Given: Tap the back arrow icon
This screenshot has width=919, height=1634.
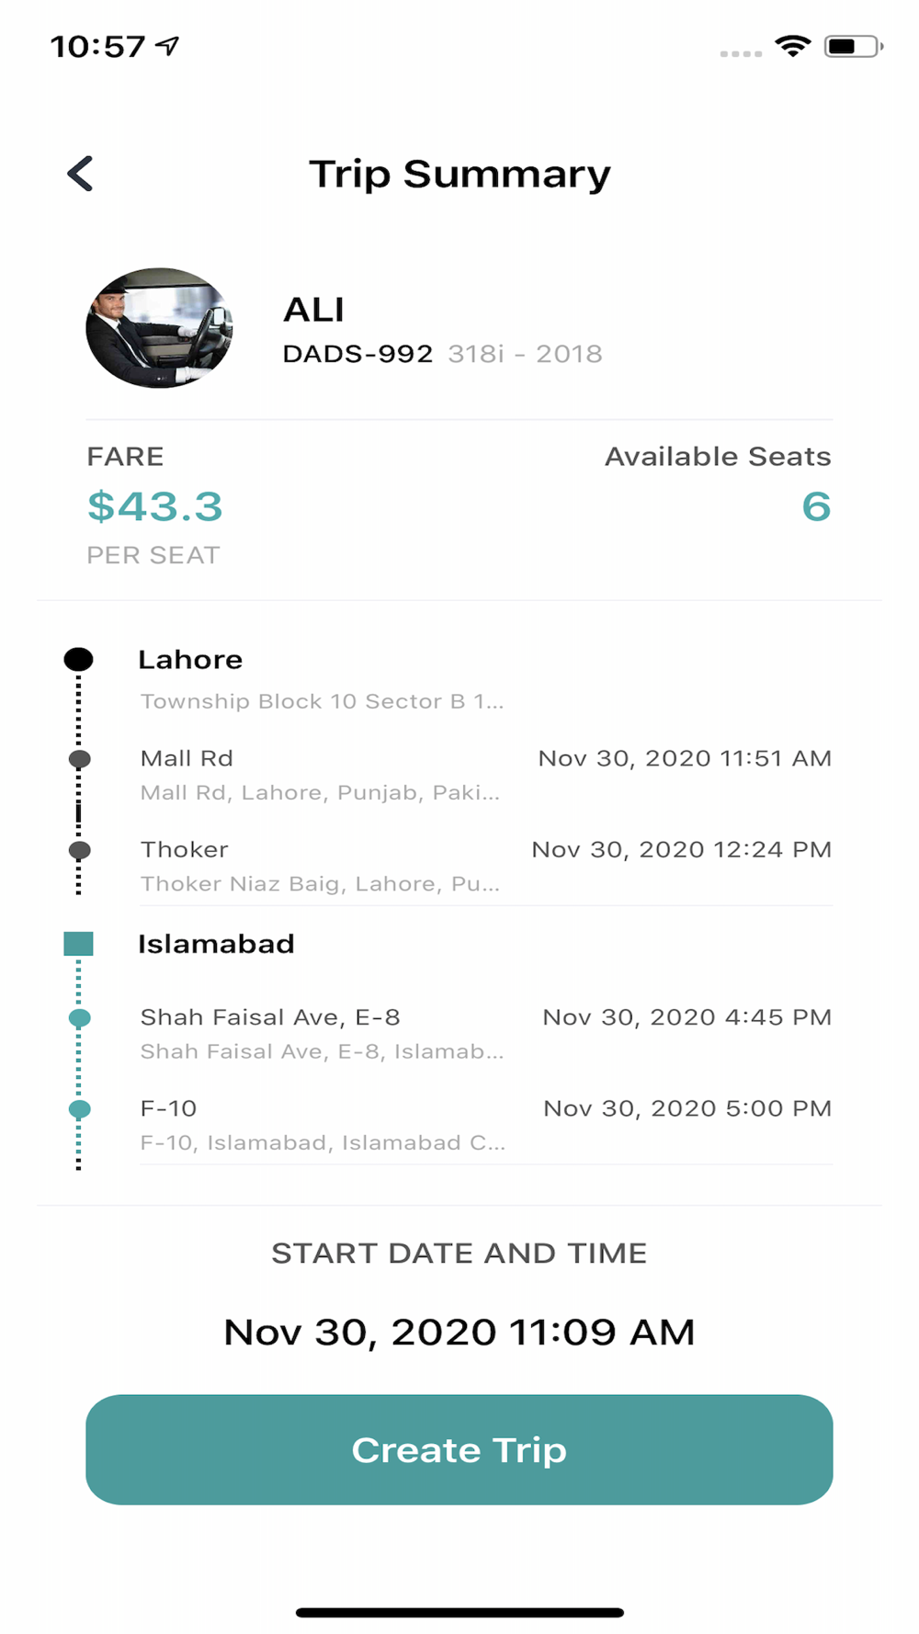Looking at the screenshot, I should pyautogui.click(x=81, y=173).
